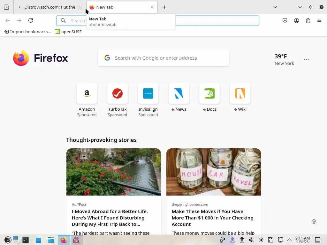Viewport: 327px width, 245px height.
Task: Focus the address bar at its right end
Action: coord(217,20)
